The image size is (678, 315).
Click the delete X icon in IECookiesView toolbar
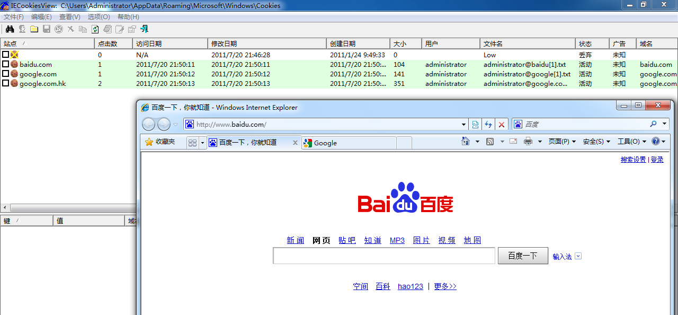point(70,29)
